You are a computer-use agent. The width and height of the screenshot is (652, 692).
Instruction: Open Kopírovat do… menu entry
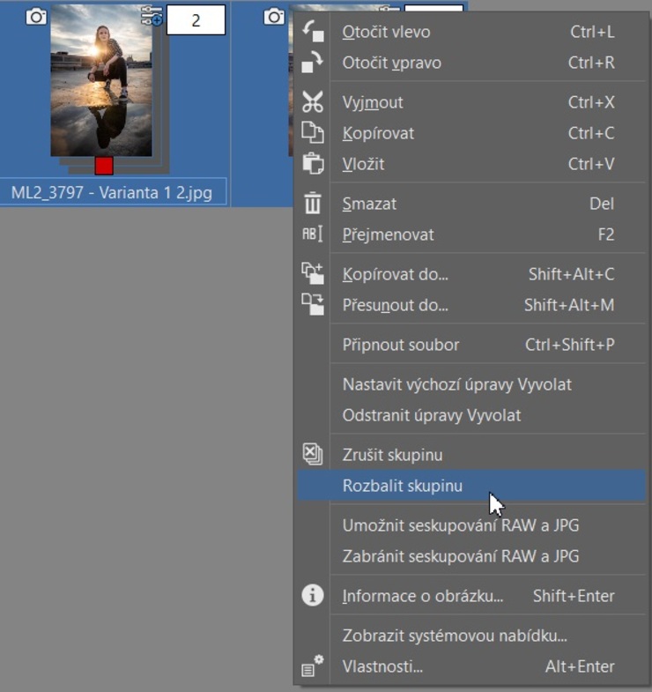(471, 274)
